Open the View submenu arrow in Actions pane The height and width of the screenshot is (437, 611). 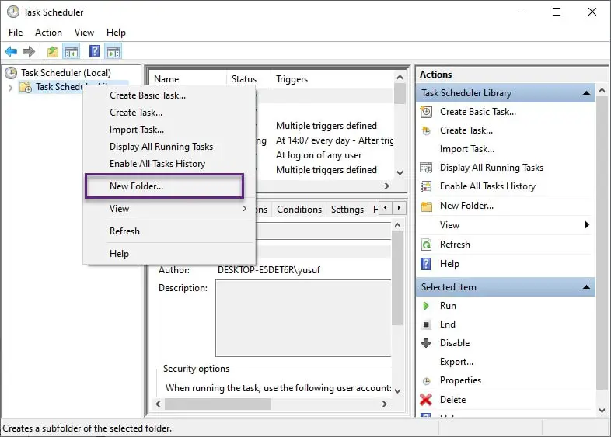[x=587, y=225]
